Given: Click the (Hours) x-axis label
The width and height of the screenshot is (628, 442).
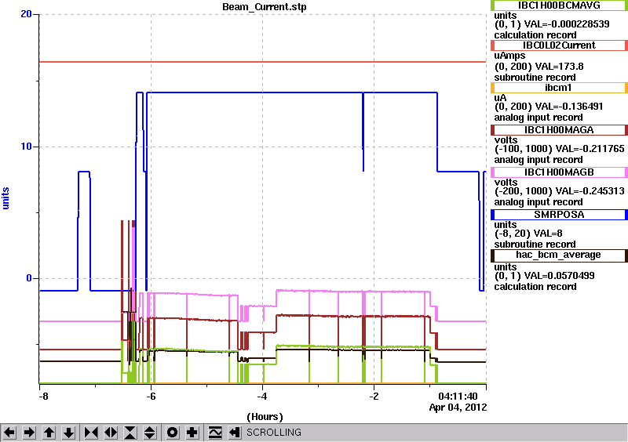Looking at the screenshot, I should point(265,417).
